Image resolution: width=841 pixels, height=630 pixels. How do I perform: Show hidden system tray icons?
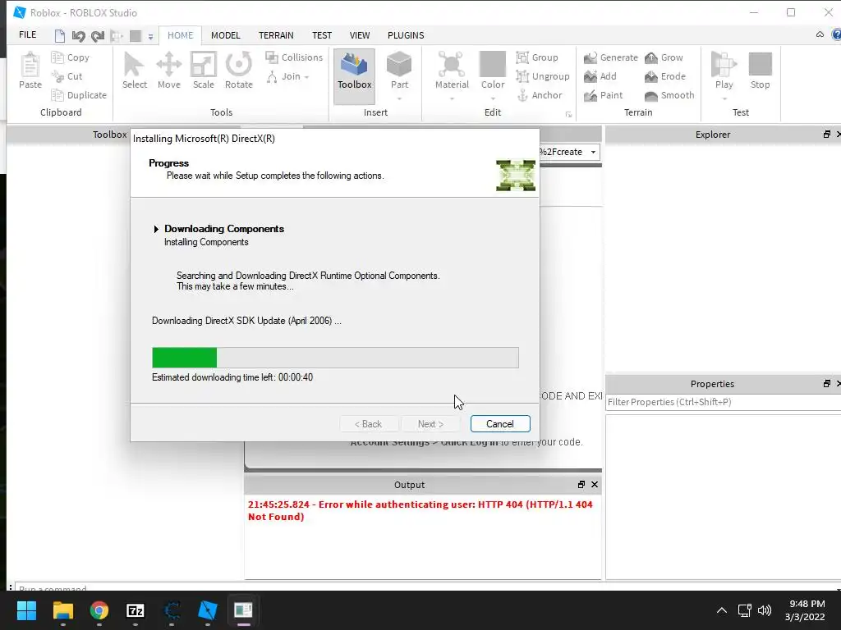pos(722,610)
